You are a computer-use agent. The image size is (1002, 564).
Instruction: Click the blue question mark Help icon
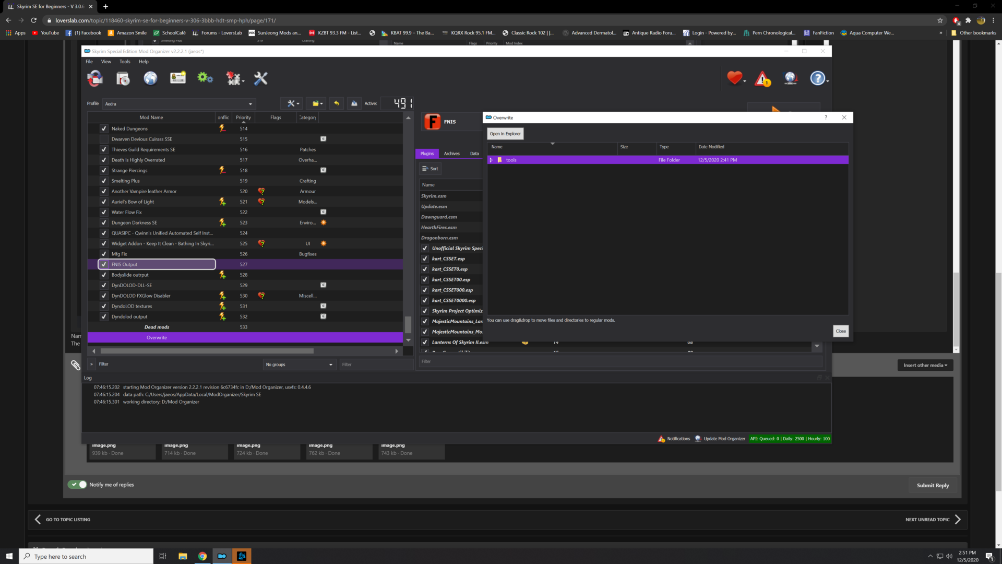pyautogui.click(x=818, y=78)
